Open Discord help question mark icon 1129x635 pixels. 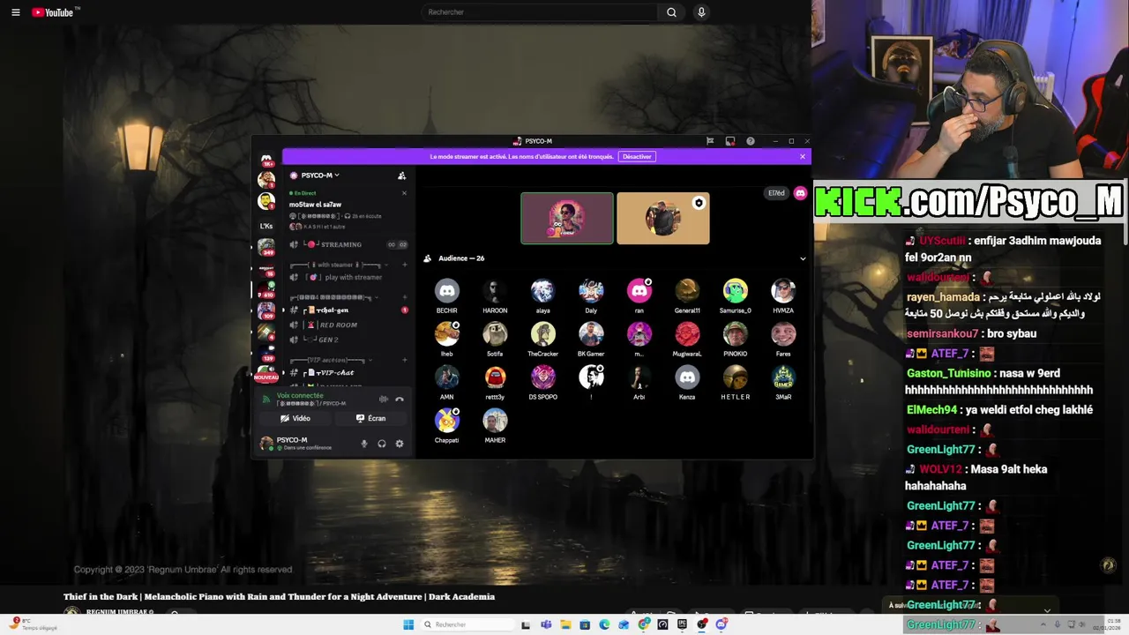pos(751,141)
